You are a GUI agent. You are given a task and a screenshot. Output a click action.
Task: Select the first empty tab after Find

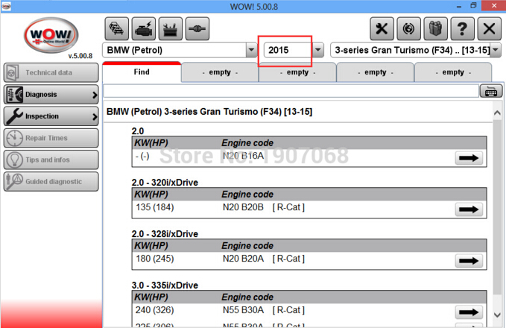220,72
